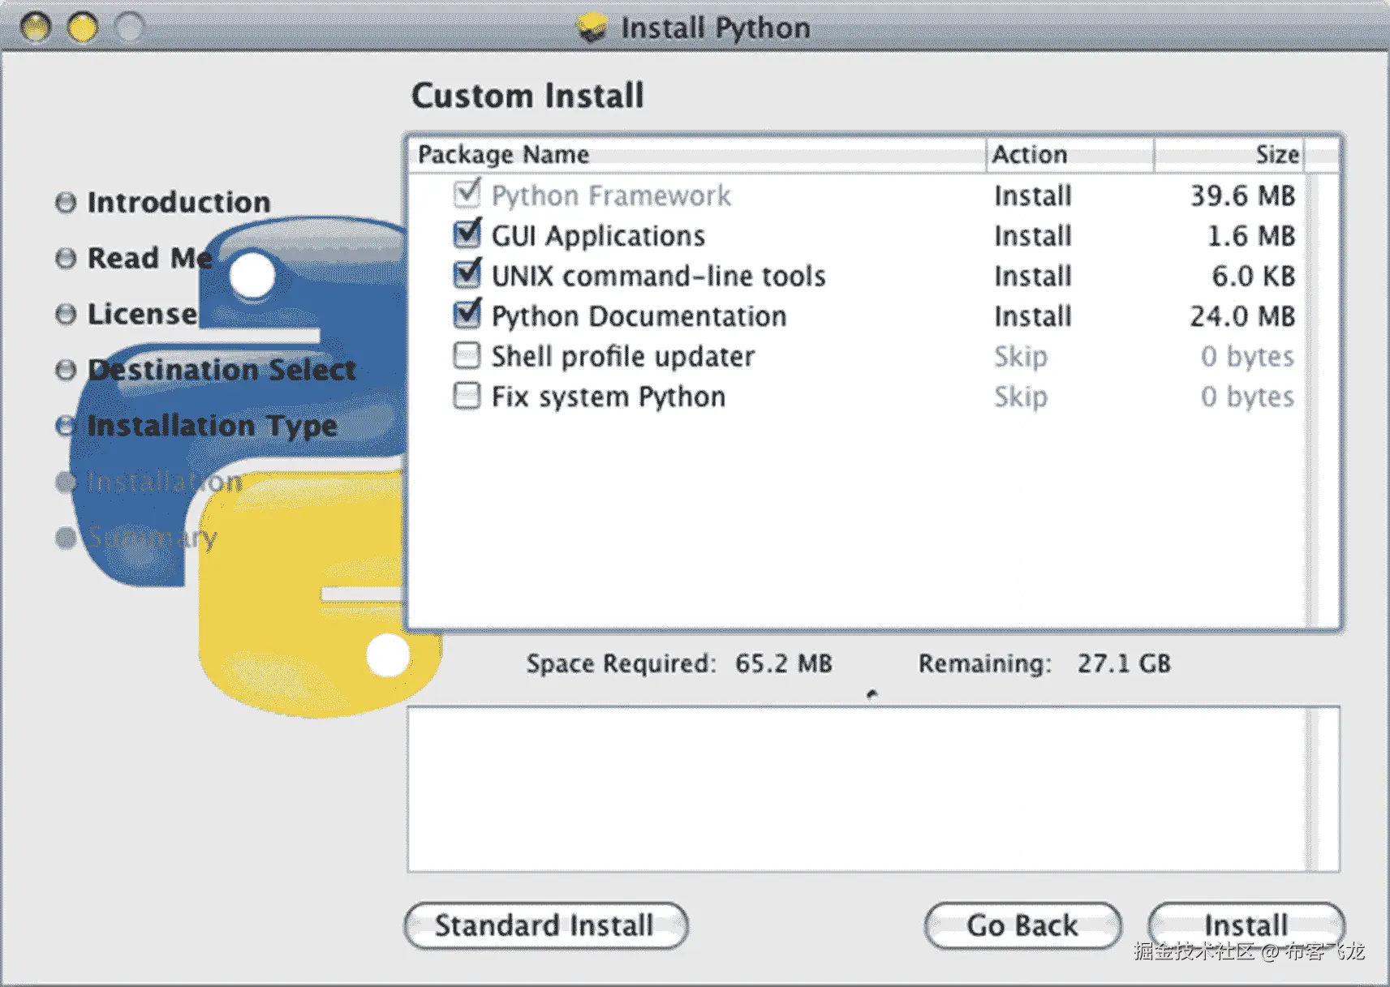Click the Standard Install button
Image resolution: width=1390 pixels, height=987 pixels.
pos(546,925)
